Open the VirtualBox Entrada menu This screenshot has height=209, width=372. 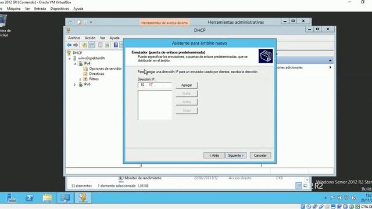40,9
